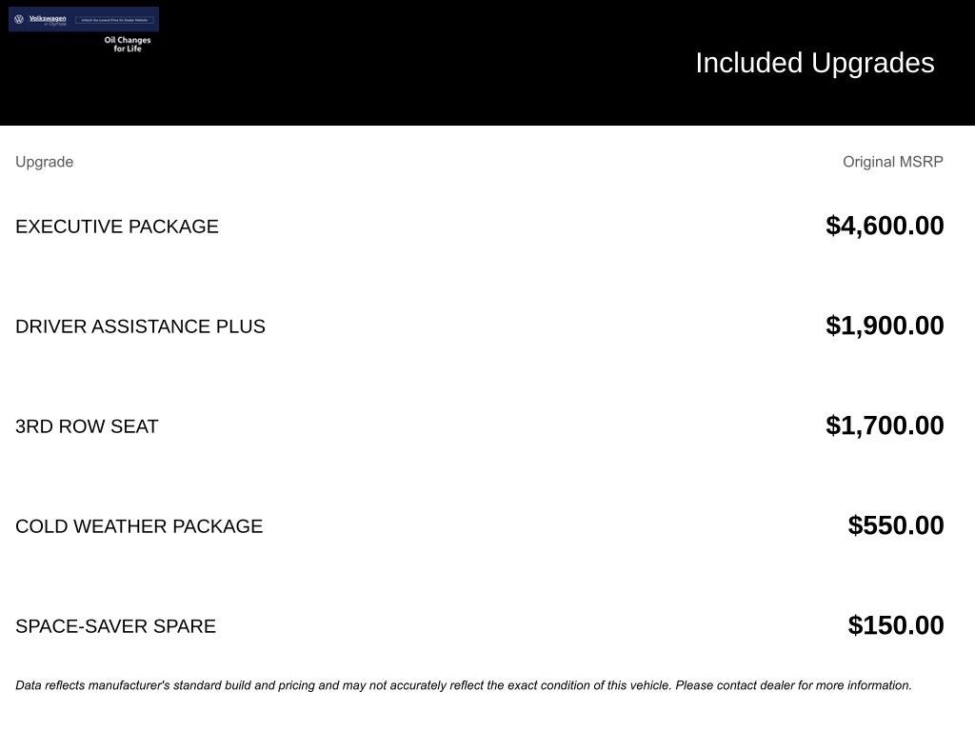Click the Original MSRP column header
The height and width of the screenshot is (731, 975).
pyautogui.click(x=892, y=162)
